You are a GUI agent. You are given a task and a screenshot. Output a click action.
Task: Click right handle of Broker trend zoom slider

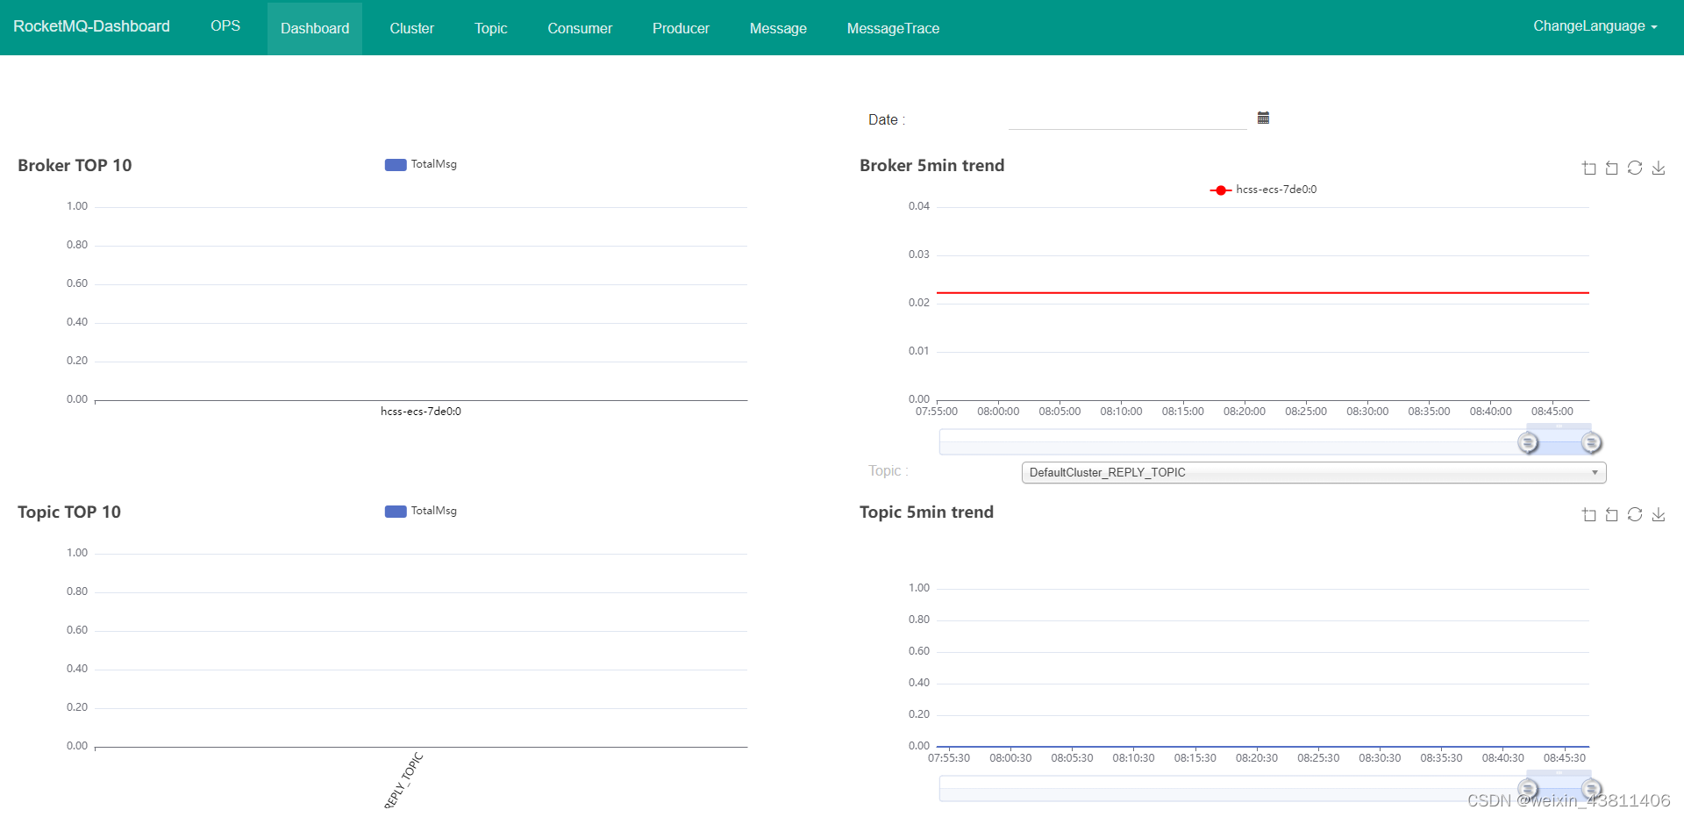pos(1591,442)
